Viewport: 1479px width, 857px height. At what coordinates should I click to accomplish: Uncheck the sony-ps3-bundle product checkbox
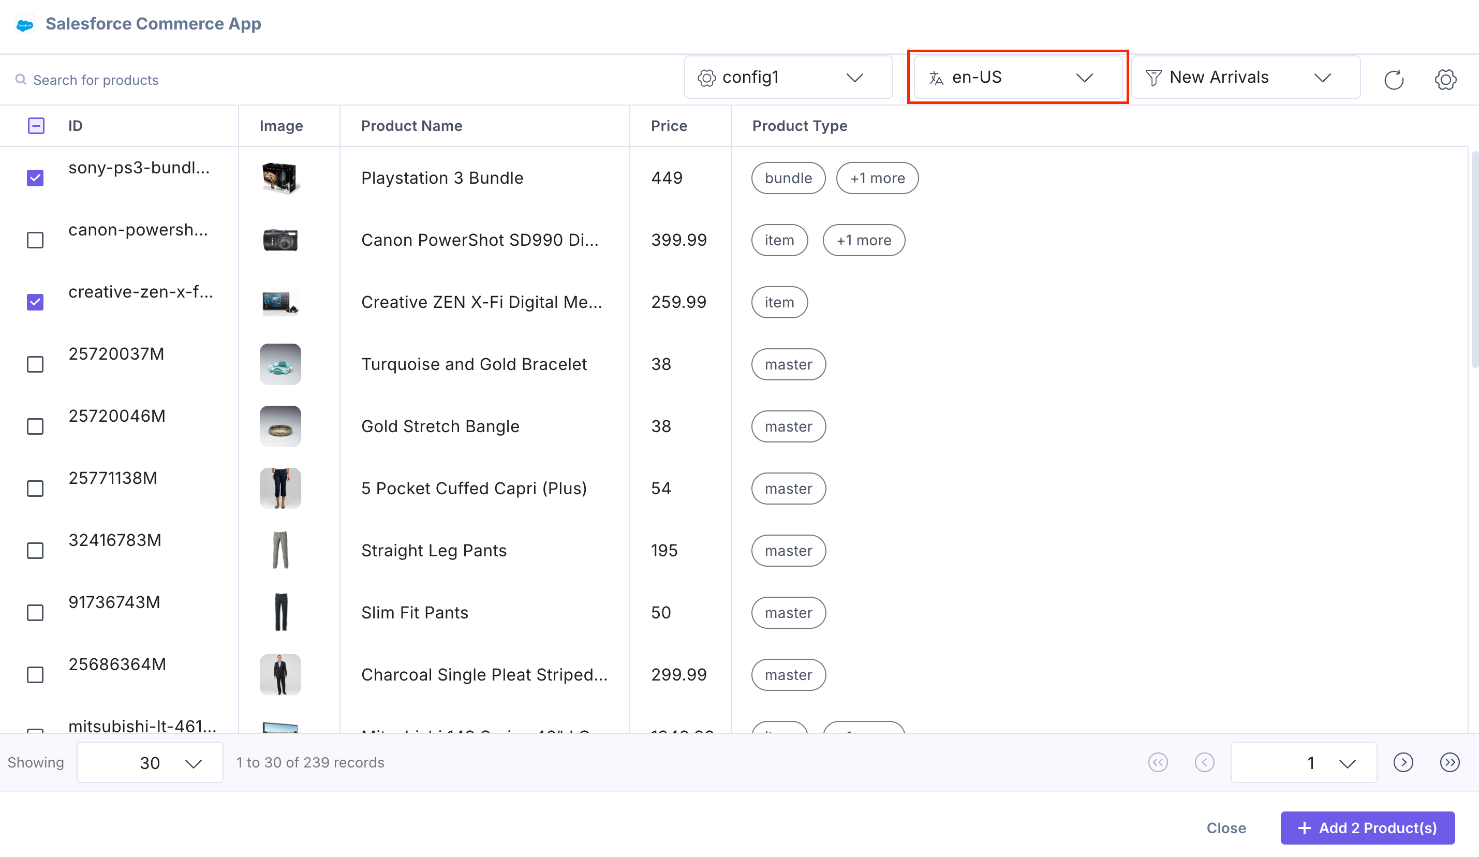[35, 178]
